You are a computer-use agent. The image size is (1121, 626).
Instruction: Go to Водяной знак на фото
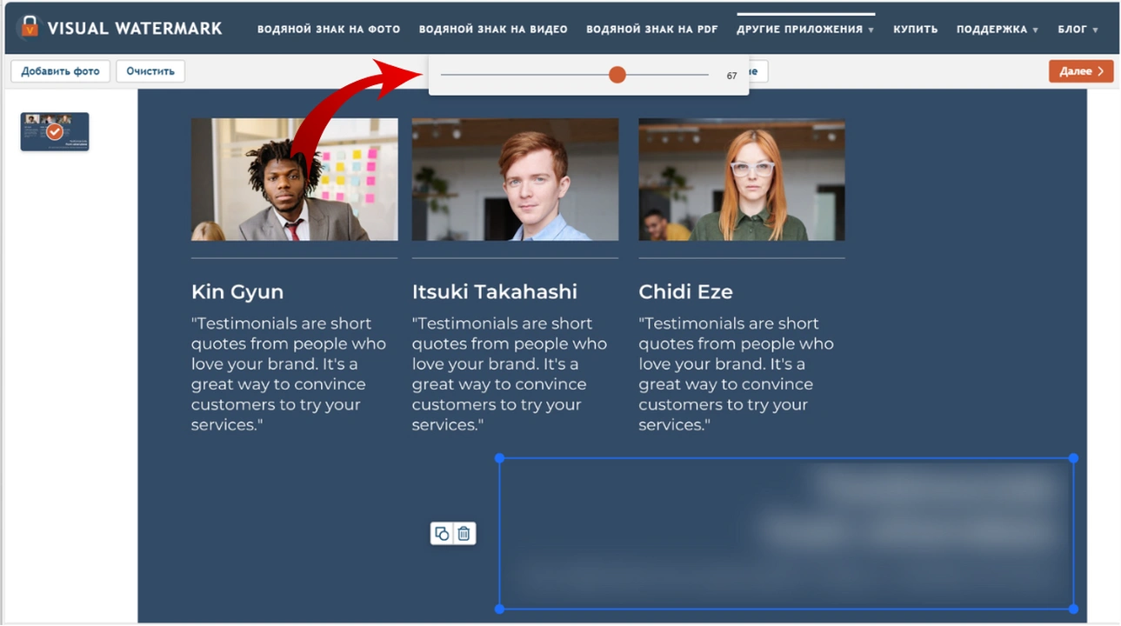pos(329,29)
